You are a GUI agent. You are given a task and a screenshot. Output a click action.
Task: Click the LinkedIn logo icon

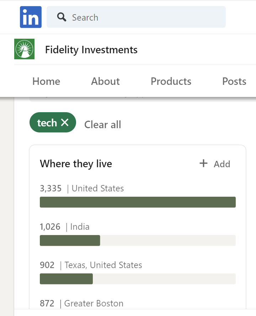31,17
